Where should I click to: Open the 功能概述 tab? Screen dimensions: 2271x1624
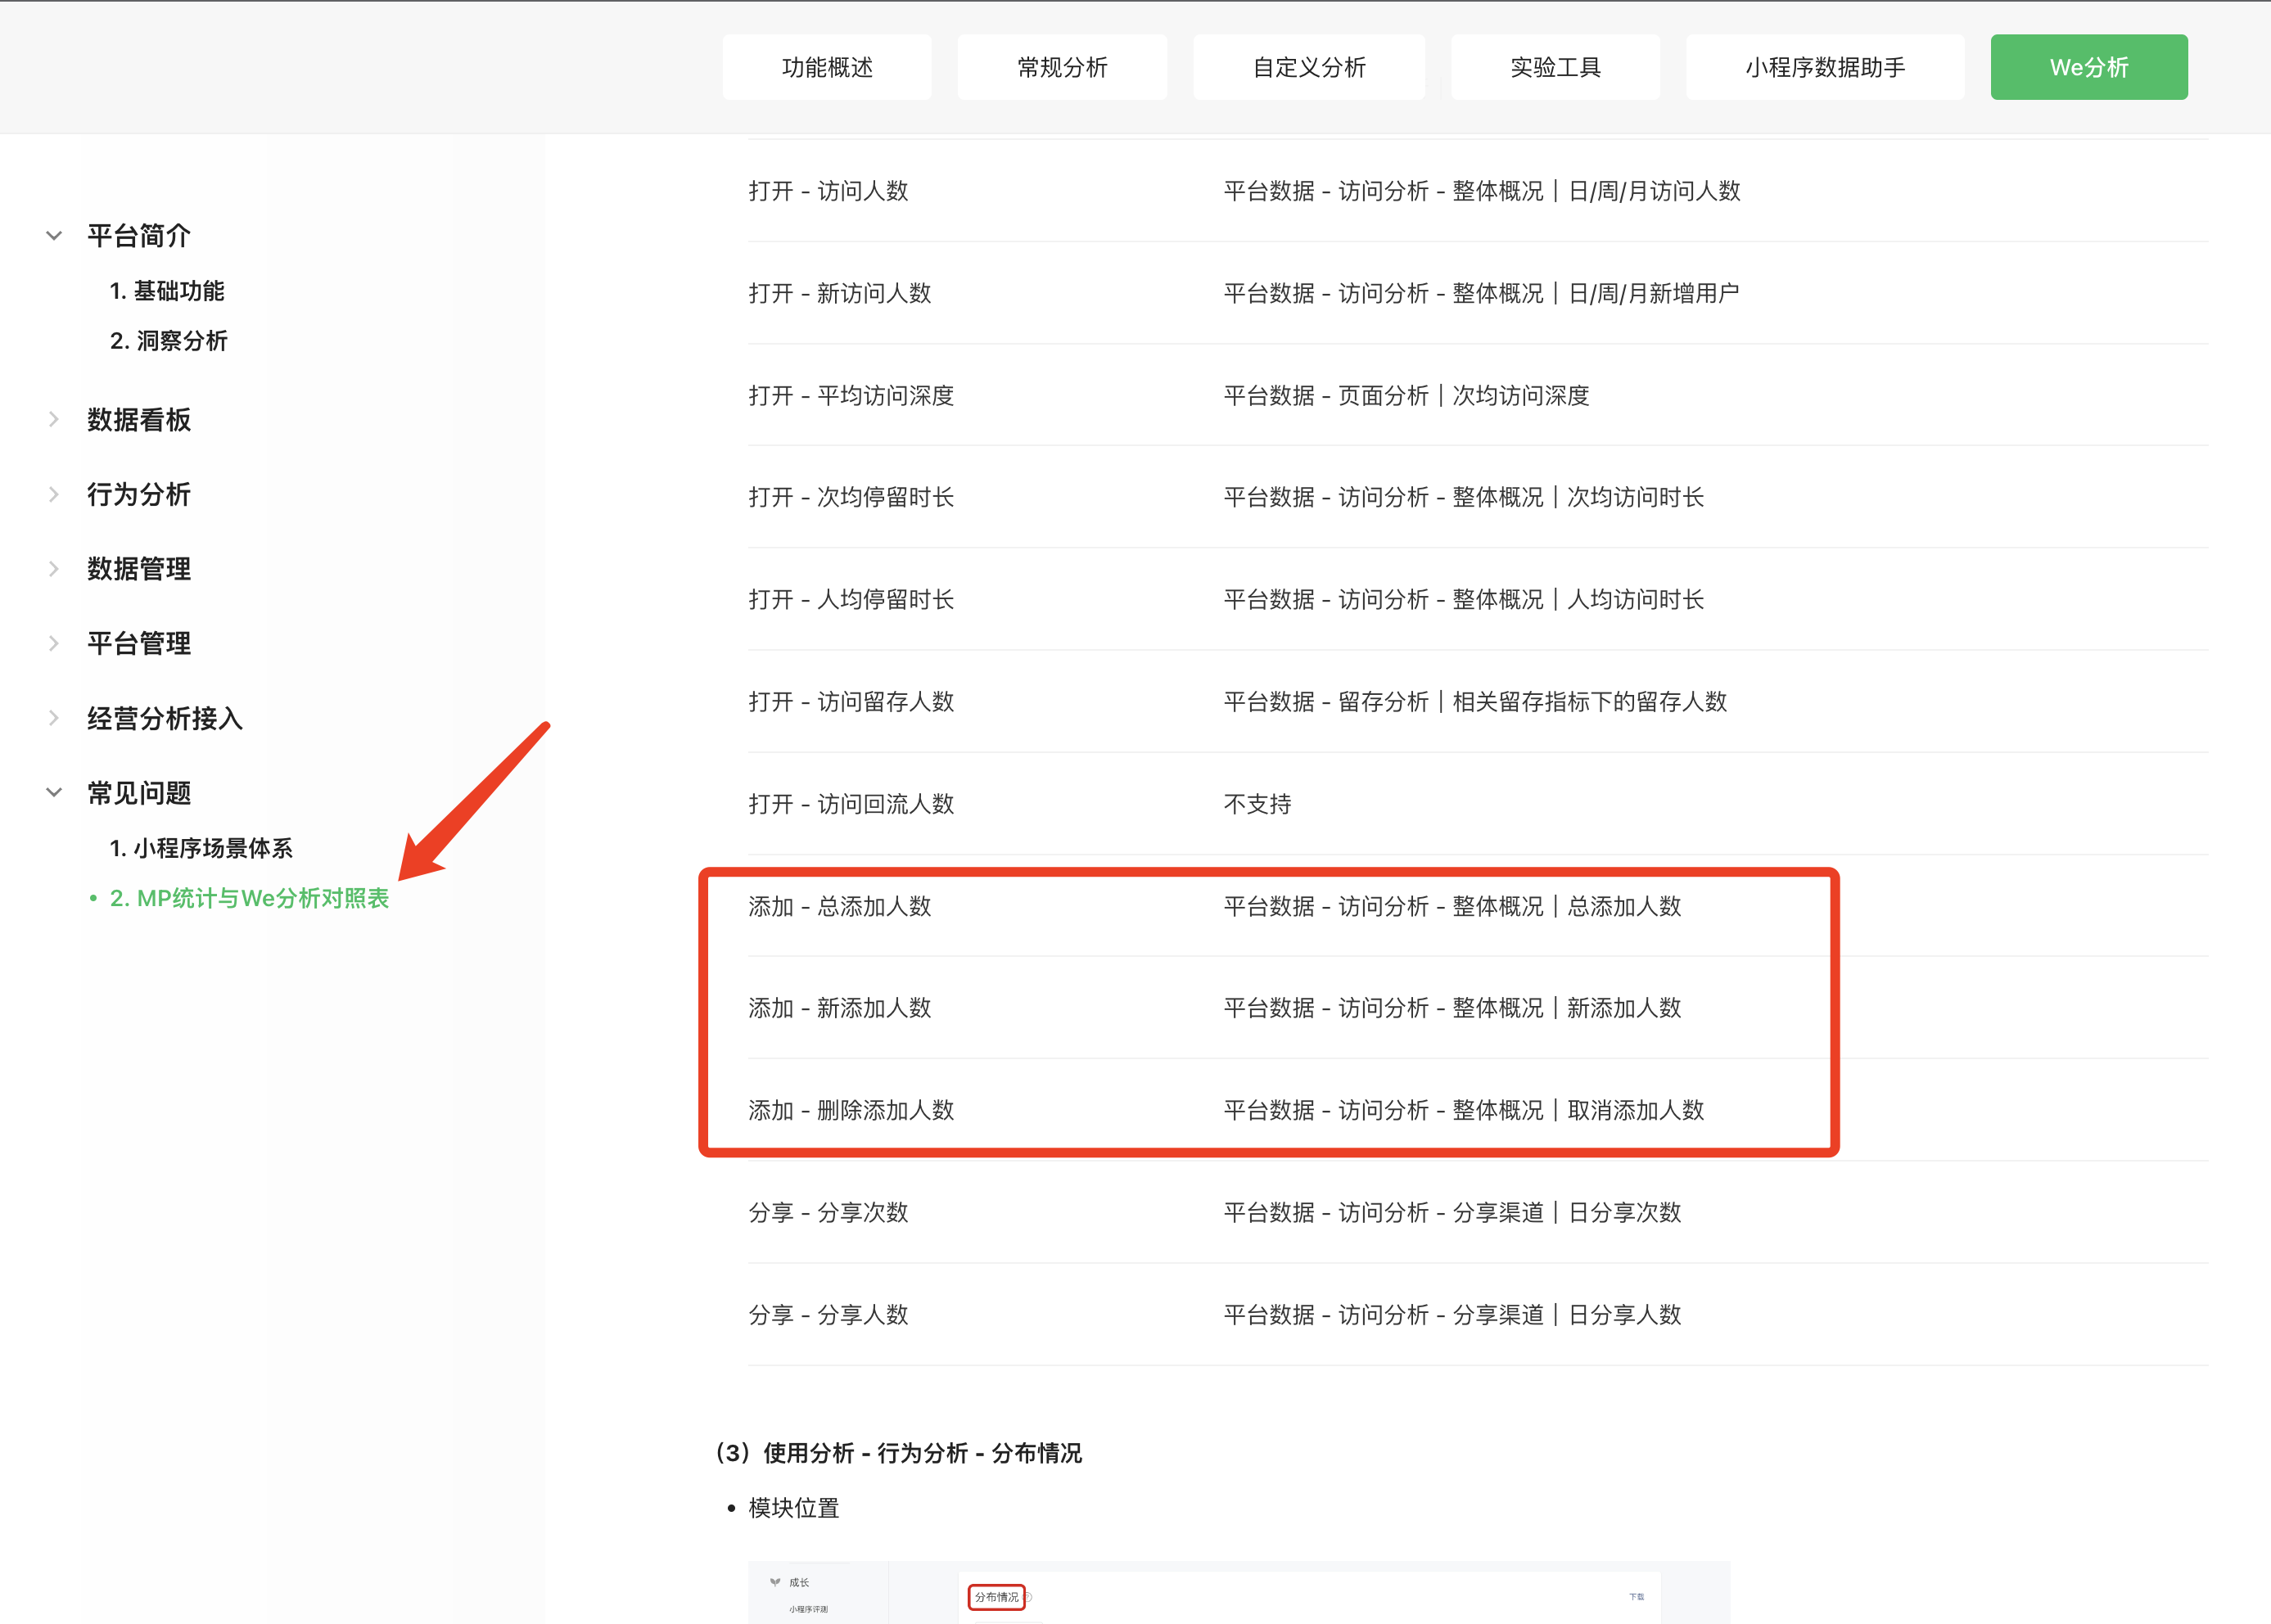(x=826, y=67)
